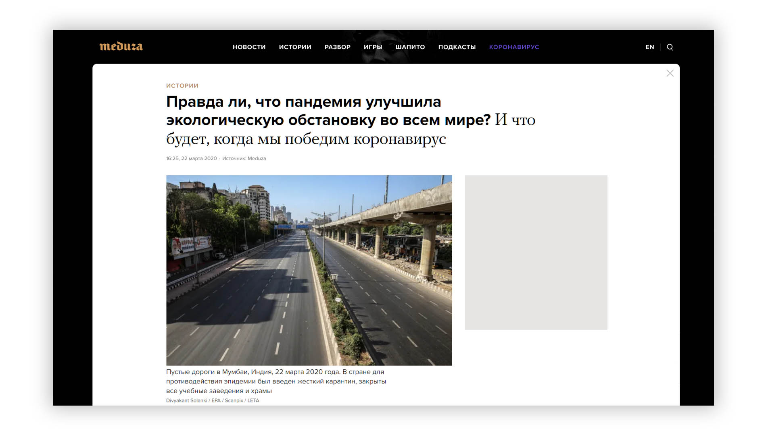Viewport: 766px width, 435px height.
Task: Open the Mumbai empty roads photo
Action: [x=309, y=270]
